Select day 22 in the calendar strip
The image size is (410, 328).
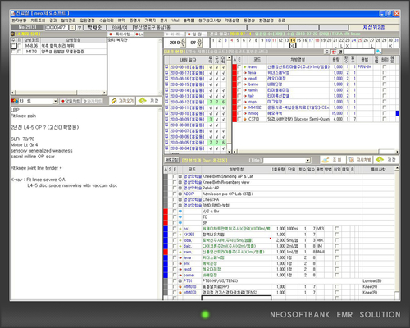click(x=341, y=40)
